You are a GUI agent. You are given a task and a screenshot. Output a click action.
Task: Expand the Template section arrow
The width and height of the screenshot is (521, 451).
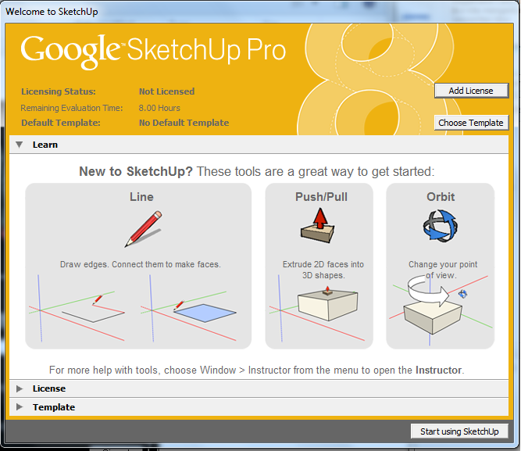pos(20,406)
